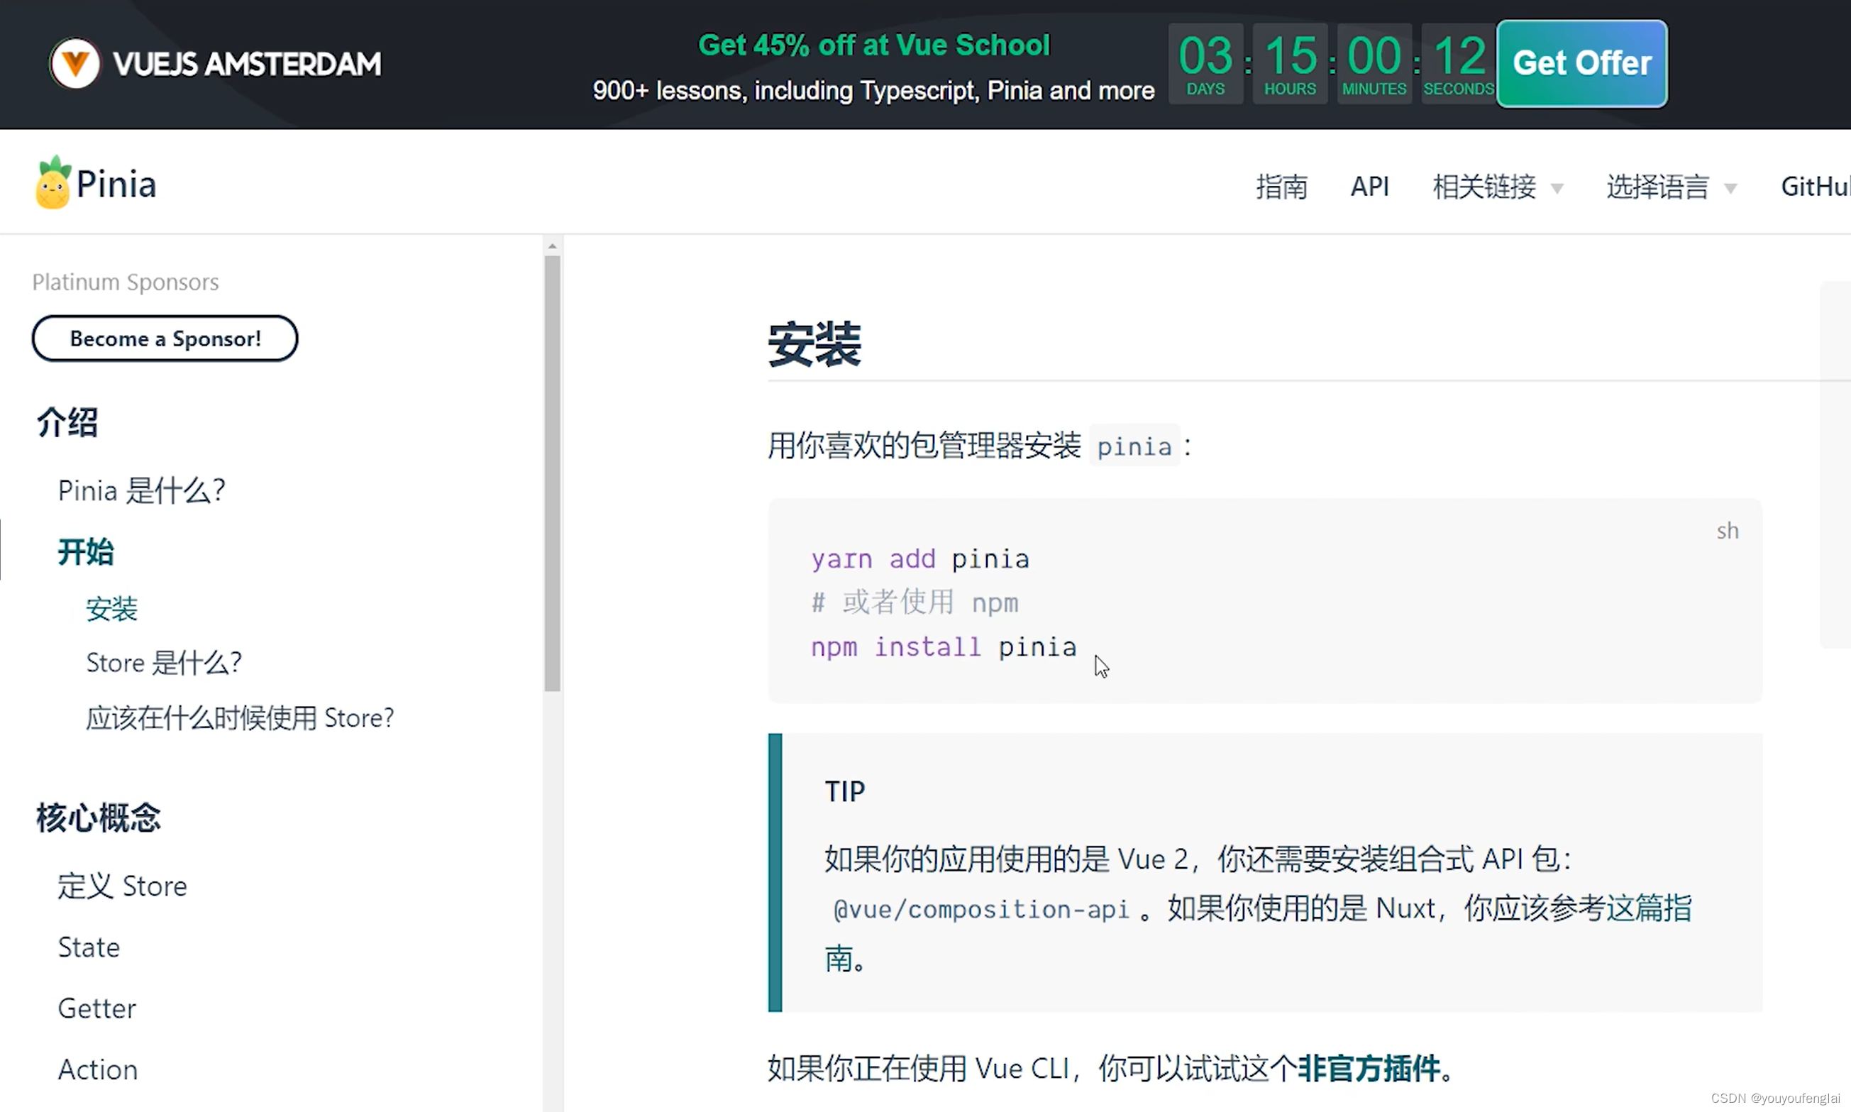
Task: Open the Action sidebar item
Action: (x=97, y=1069)
